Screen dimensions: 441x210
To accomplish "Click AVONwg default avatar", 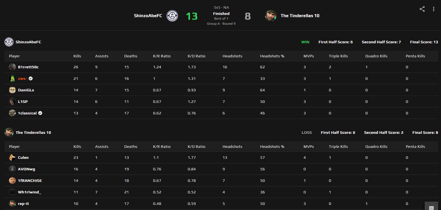I will tap(12, 169).
